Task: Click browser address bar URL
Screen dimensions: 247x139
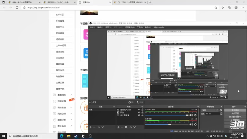Action: tap(44, 7)
